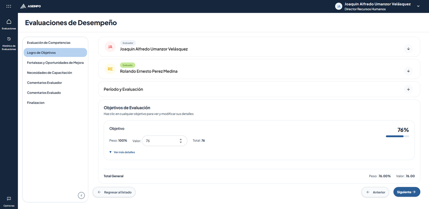Image resolution: width=429 pixels, height=209 pixels.
Task: Open Necesidades de Capacitación section
Action: point(55,73)
